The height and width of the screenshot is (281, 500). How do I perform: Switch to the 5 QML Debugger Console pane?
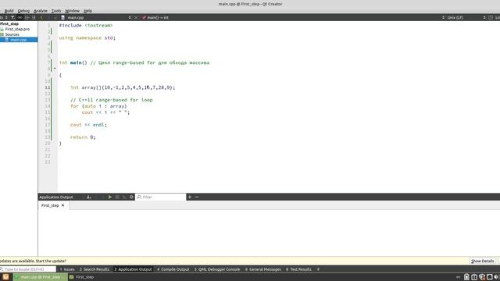click(217, 269)
